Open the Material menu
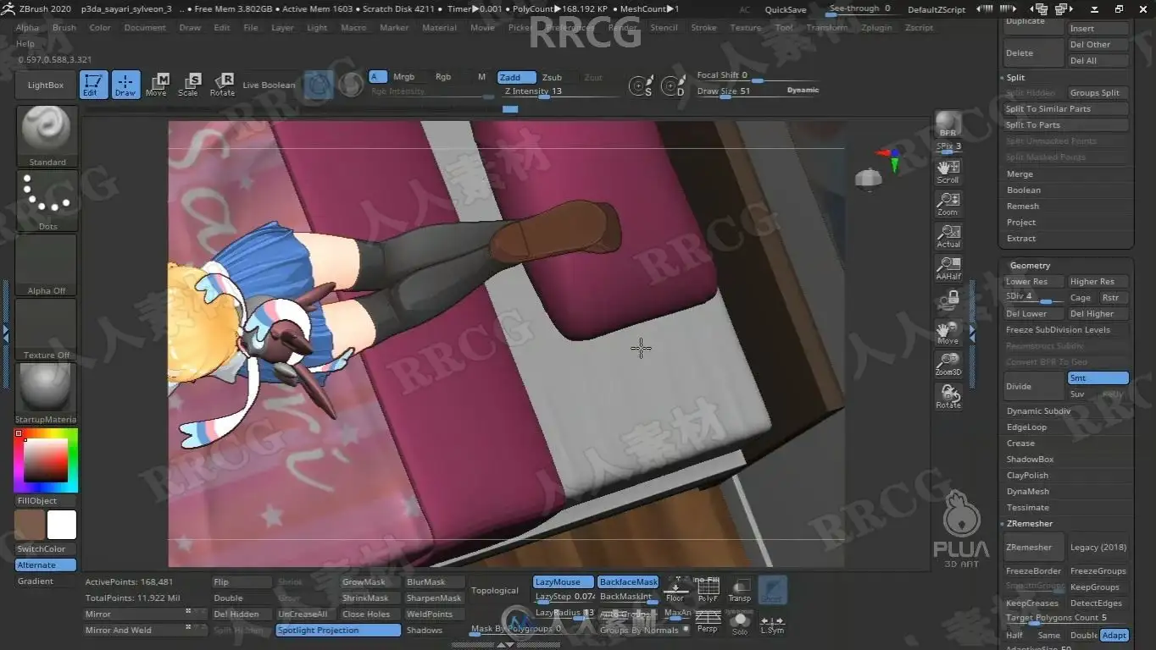 pyautogui.click(x=439, y=27)
